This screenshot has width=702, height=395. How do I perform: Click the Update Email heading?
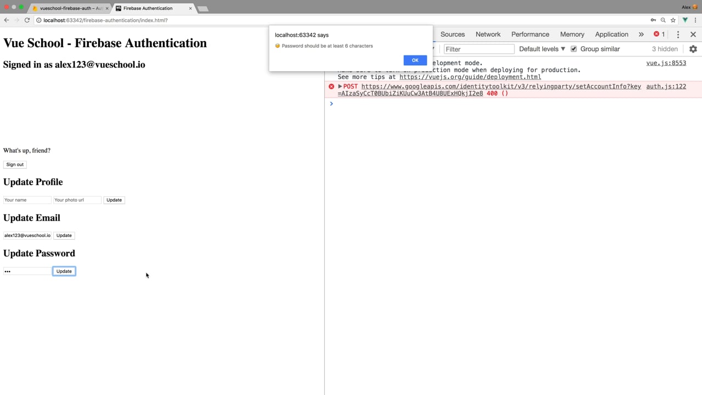click(x=32, y=218)
